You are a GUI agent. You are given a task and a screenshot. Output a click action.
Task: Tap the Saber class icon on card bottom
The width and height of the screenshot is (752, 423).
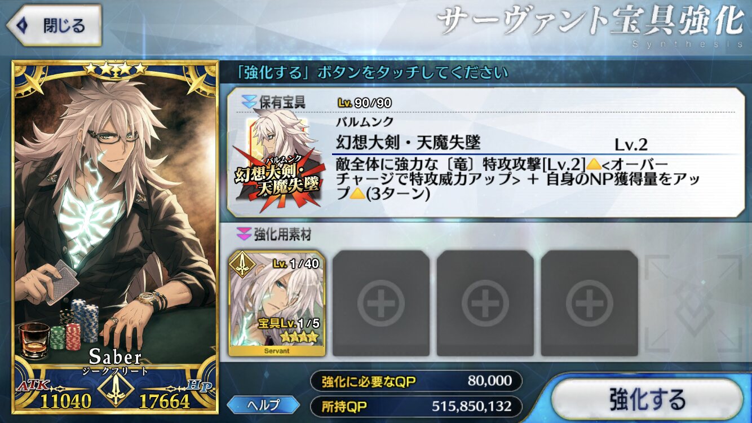coord(115,390)
